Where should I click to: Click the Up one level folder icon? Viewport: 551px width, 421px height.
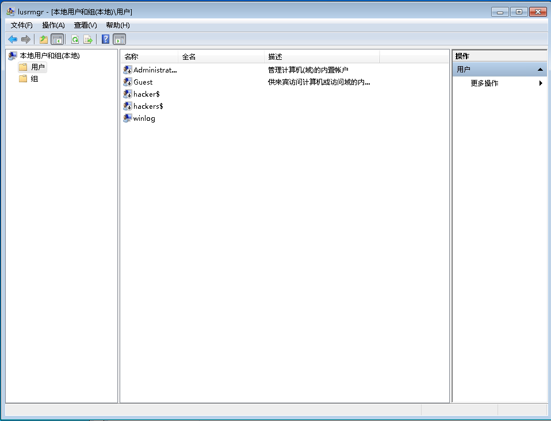(x=44, y=39)
